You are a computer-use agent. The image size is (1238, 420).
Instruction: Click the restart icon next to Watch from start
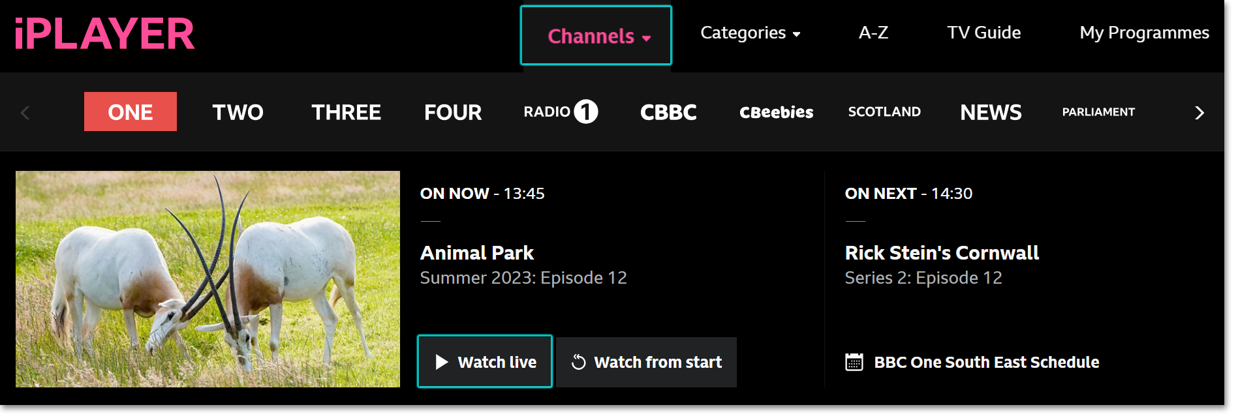point(580,361)
